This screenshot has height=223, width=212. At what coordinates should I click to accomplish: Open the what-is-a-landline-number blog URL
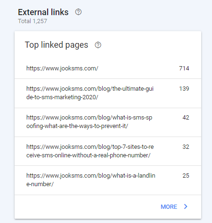[x=90, y=180]
